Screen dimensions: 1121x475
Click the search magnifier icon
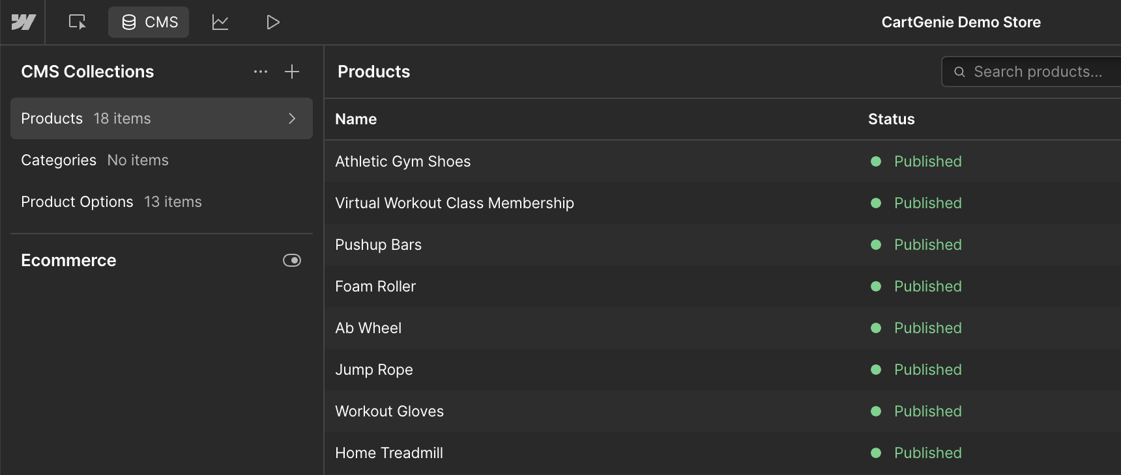coord(959,72)
